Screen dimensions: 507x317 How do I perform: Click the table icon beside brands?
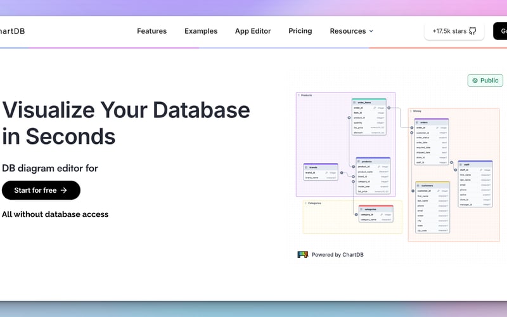tap(307, 167)
